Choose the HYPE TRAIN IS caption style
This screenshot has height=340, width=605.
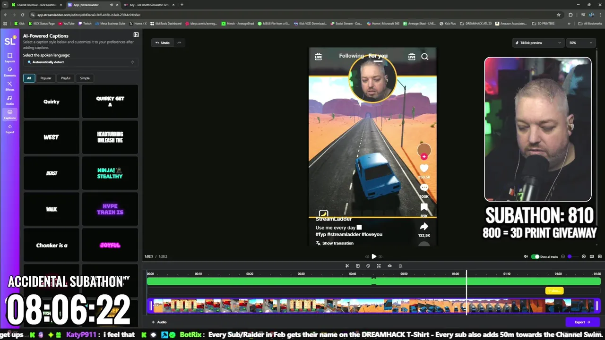point(110,209)
